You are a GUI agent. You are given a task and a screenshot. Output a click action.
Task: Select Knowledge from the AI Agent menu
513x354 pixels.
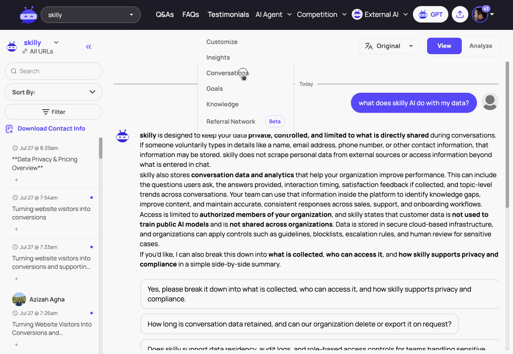(x=222, y=104)
